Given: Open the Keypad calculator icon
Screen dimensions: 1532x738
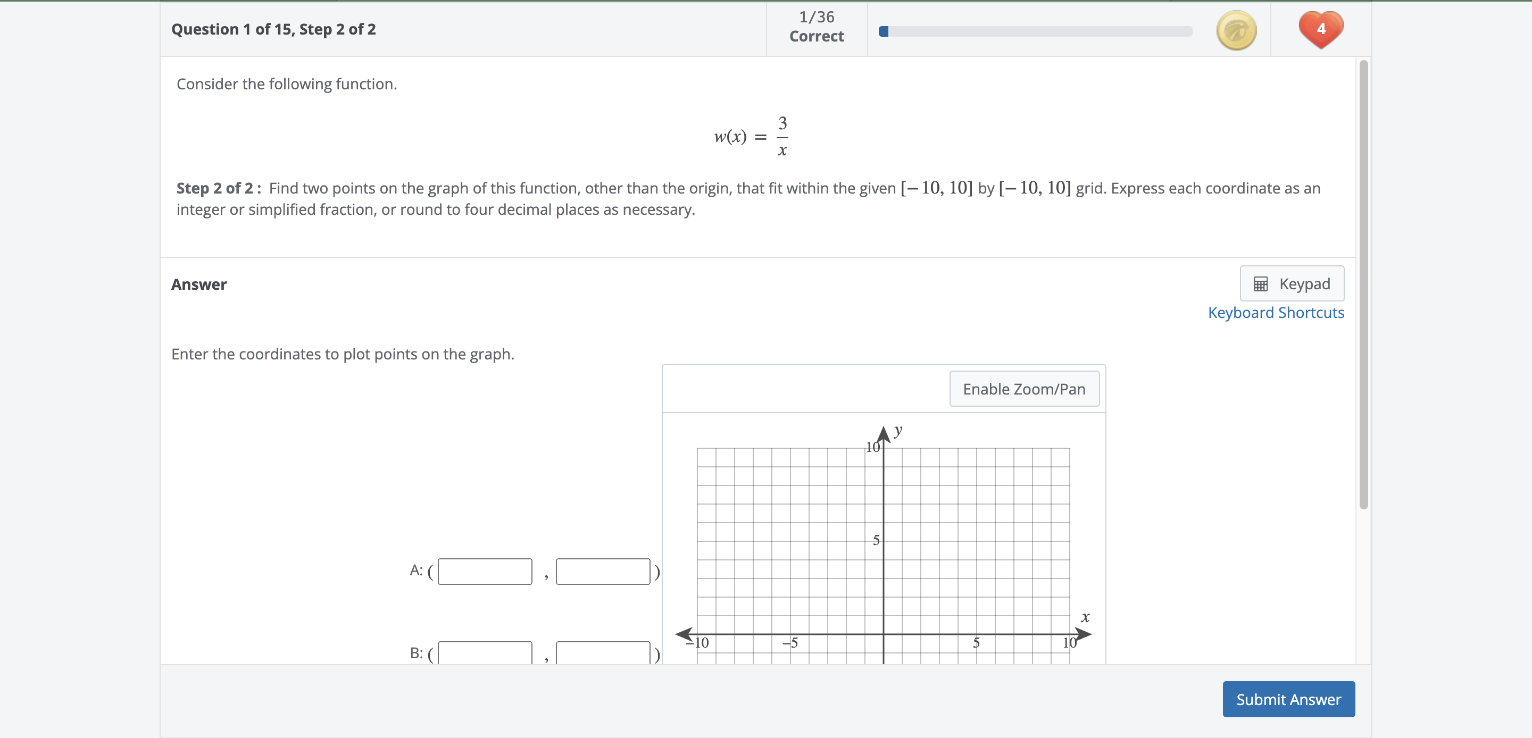Looking at the screenshot, I should pyautogui.click(x=1292, y=284).
